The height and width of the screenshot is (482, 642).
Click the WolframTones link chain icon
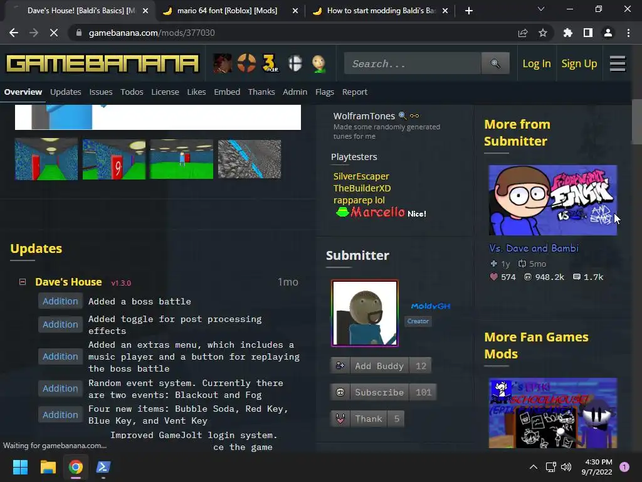[414, 115]
